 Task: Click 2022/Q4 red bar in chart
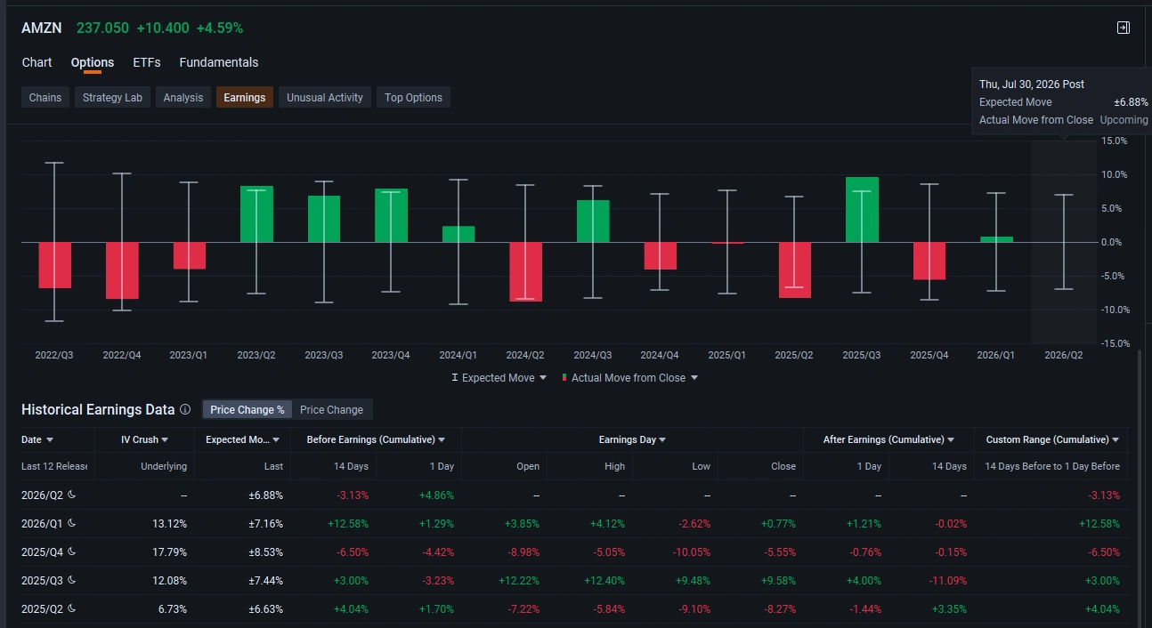pyautogui.click(x=122, y=270)
